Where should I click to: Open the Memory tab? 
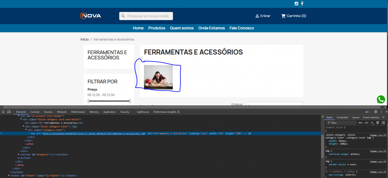[94, 112]
